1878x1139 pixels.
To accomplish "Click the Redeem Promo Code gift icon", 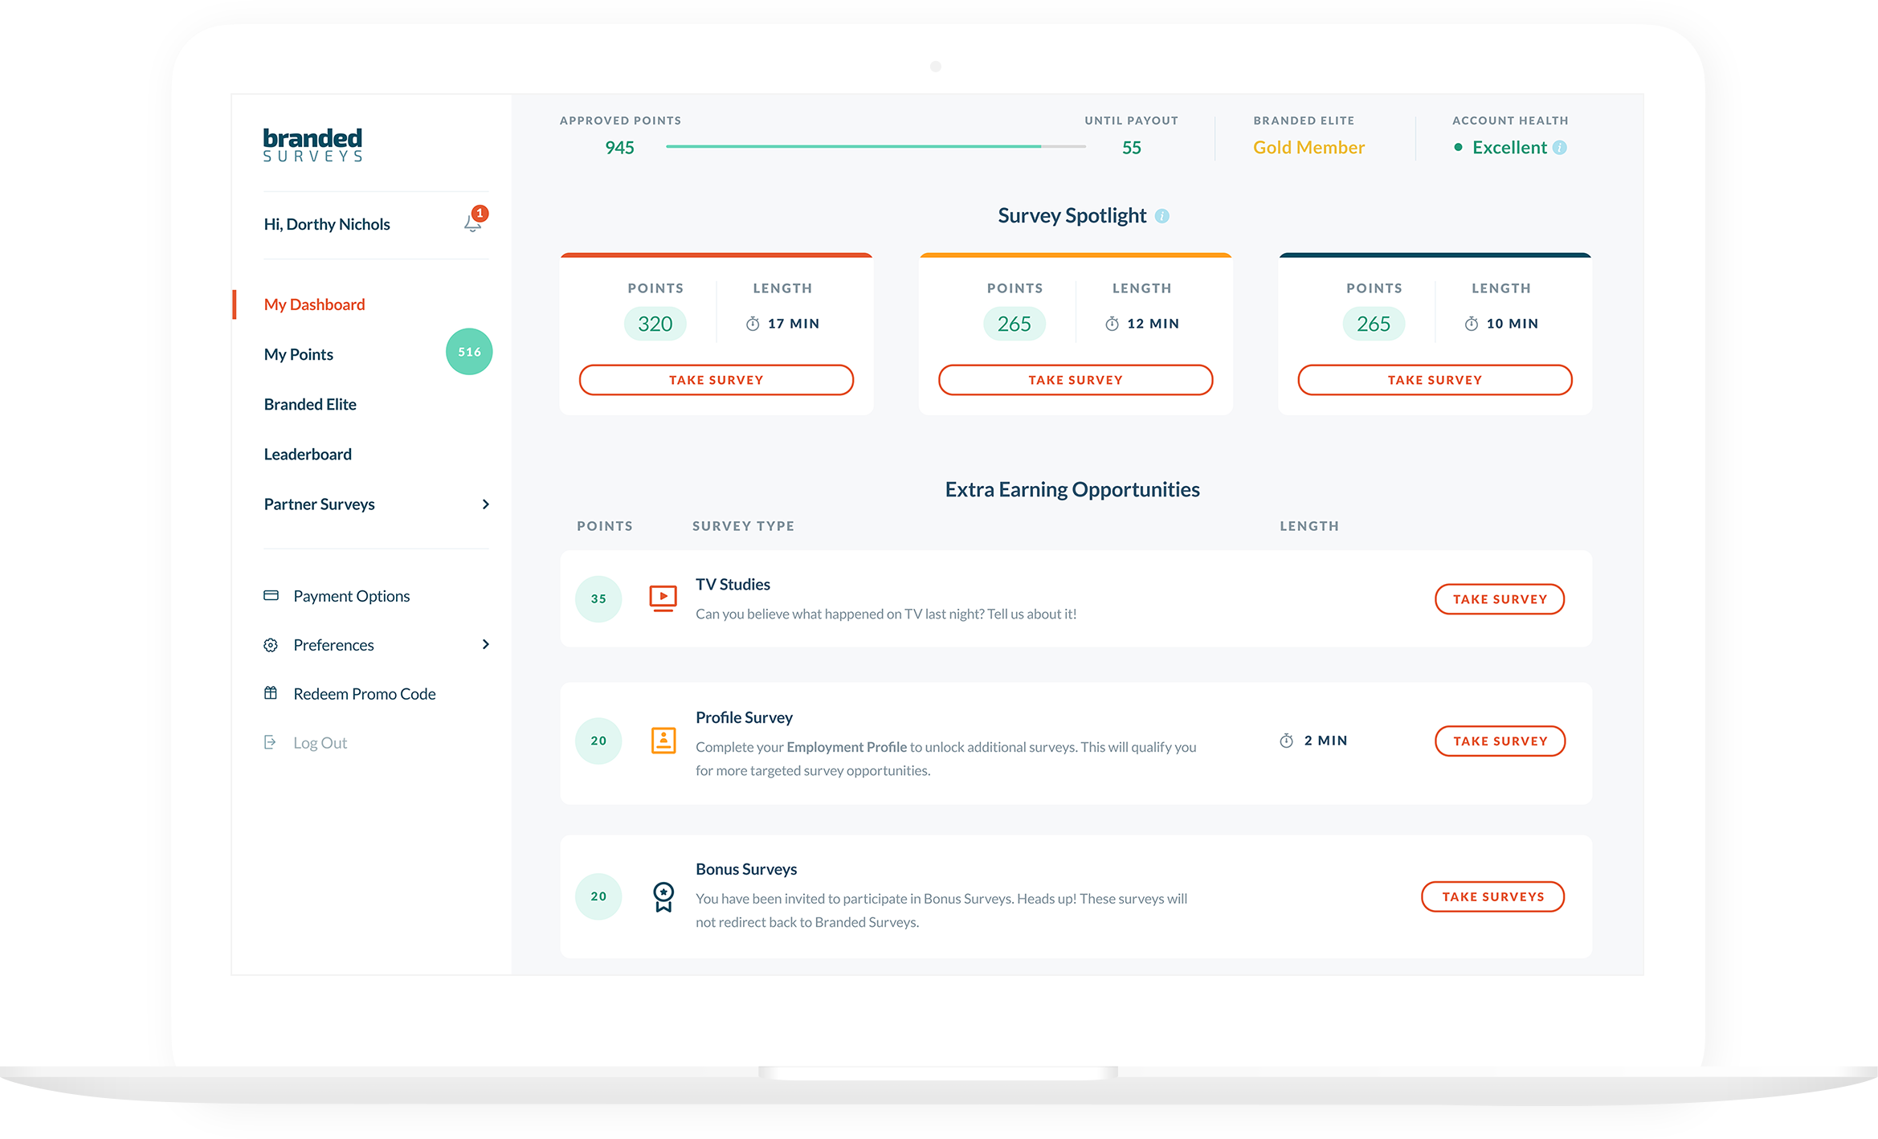I will [x=270, y=693].
